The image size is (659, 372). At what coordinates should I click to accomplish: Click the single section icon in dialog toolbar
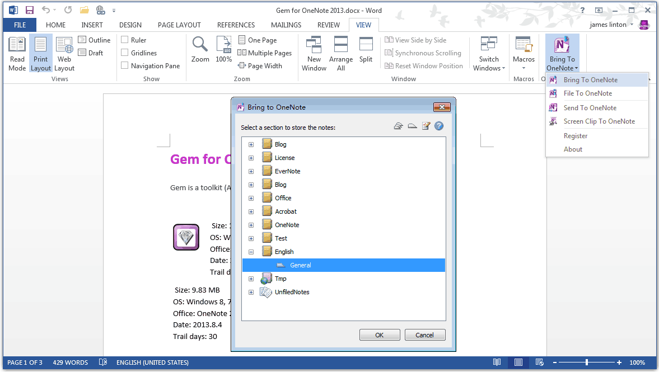(412, 126)
